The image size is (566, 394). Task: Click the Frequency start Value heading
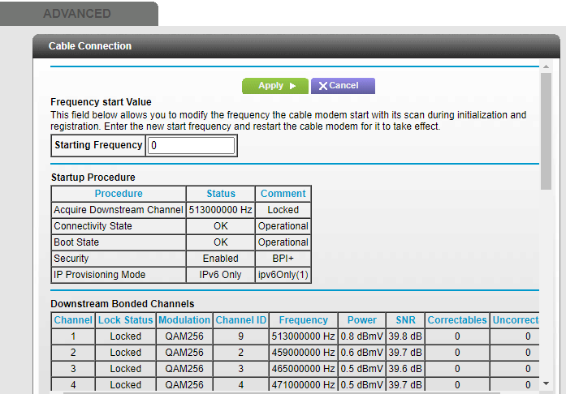pyautogui.click(x=101, y=102)
